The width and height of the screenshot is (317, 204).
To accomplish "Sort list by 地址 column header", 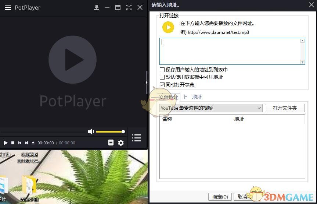I will (x=268, y=119).
